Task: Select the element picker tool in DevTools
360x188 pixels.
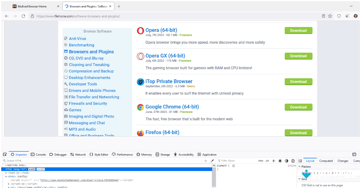Action: pyautogui.click(x=5, y=154)
